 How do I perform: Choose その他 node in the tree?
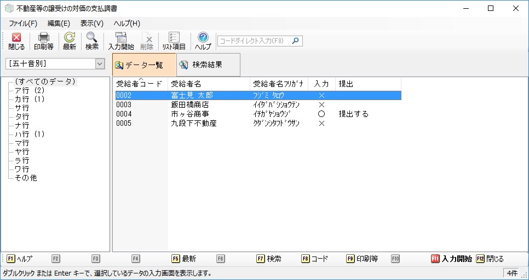26,178
